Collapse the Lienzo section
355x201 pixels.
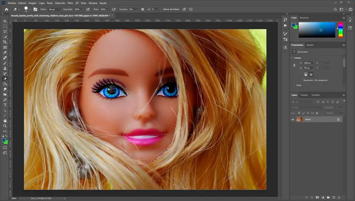tap(292, 57)
